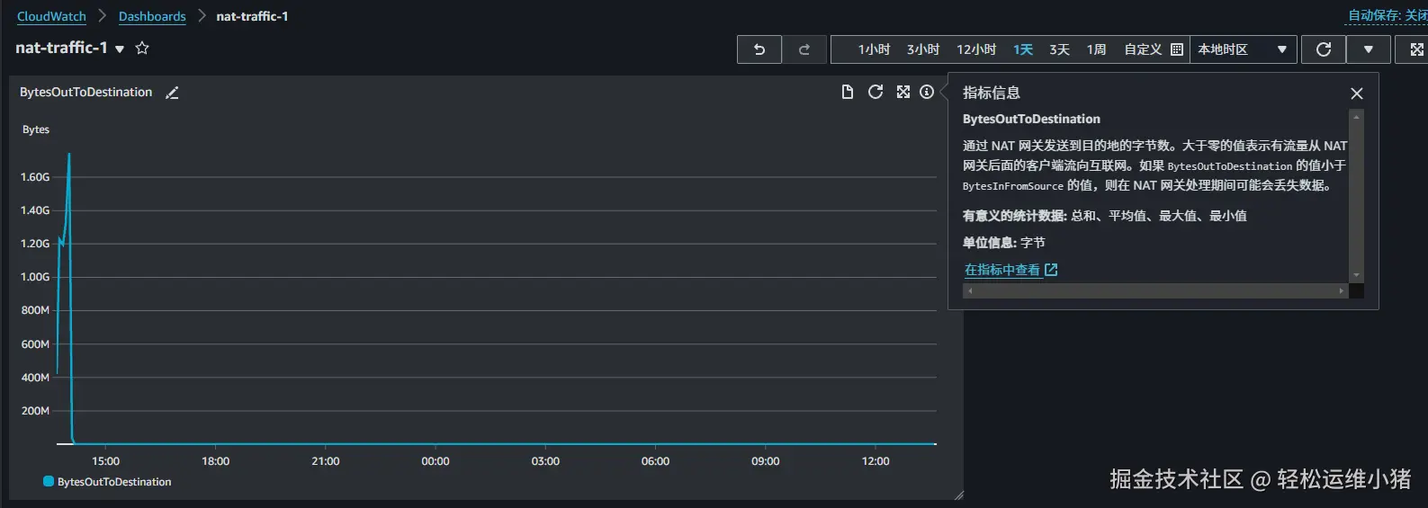Refresh the BytesOutToDestination widget
The image size is (1428, 508).
pos(875,92)
